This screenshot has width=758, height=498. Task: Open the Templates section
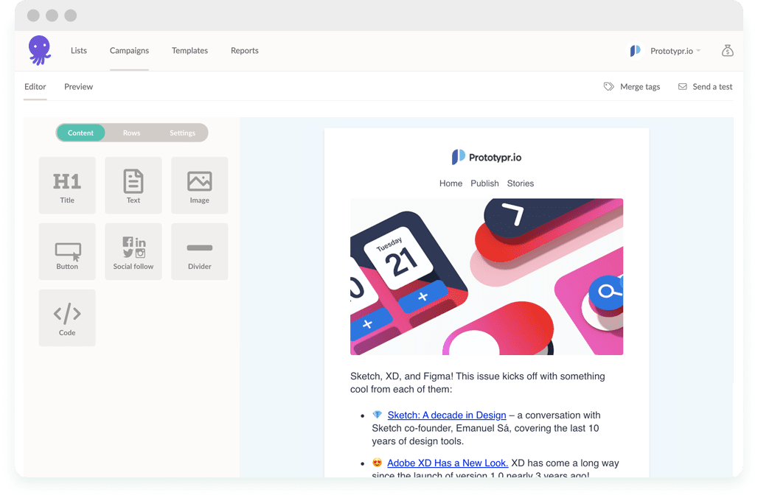189,50
